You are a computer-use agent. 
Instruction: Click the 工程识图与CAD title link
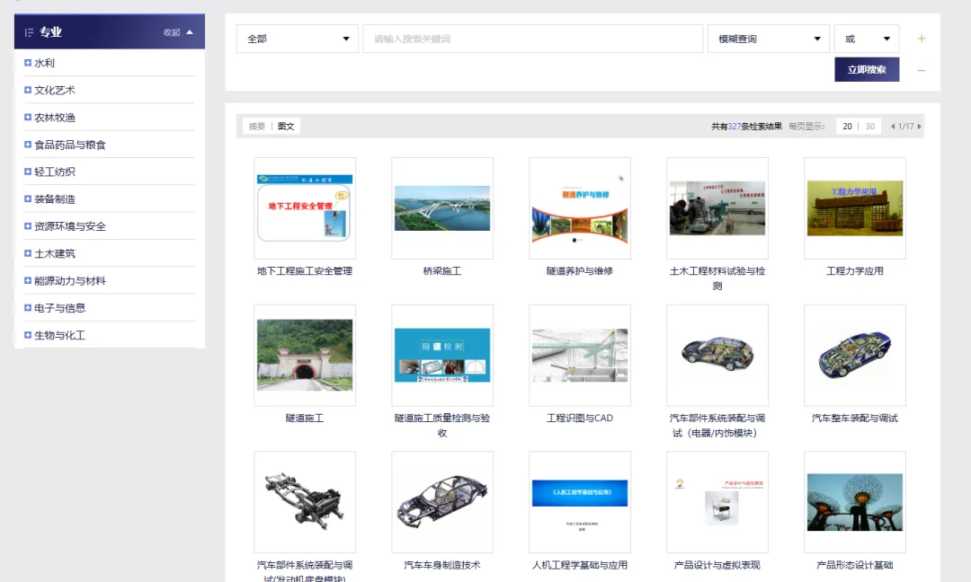(x=580, y=419)
